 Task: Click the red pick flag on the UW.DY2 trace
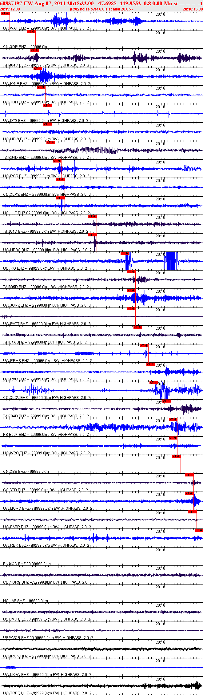(x=47, y=106)
